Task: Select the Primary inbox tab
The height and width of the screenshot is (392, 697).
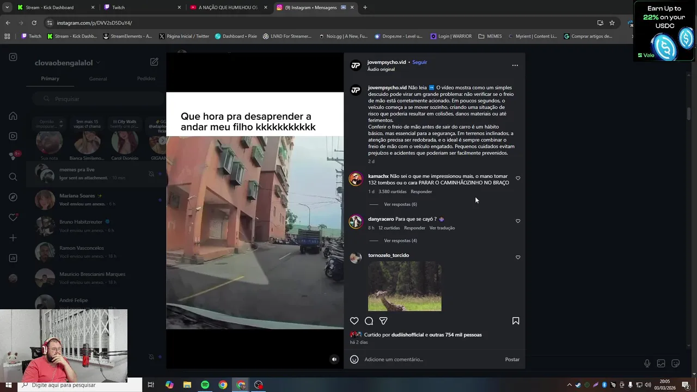Action: (x=50, y=78)
